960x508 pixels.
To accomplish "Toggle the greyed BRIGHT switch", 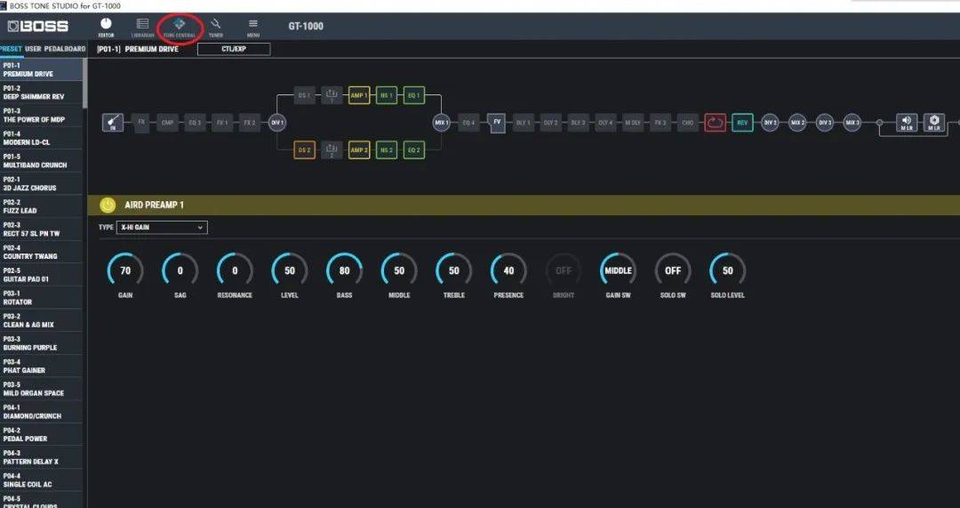I will click(564, 270).
